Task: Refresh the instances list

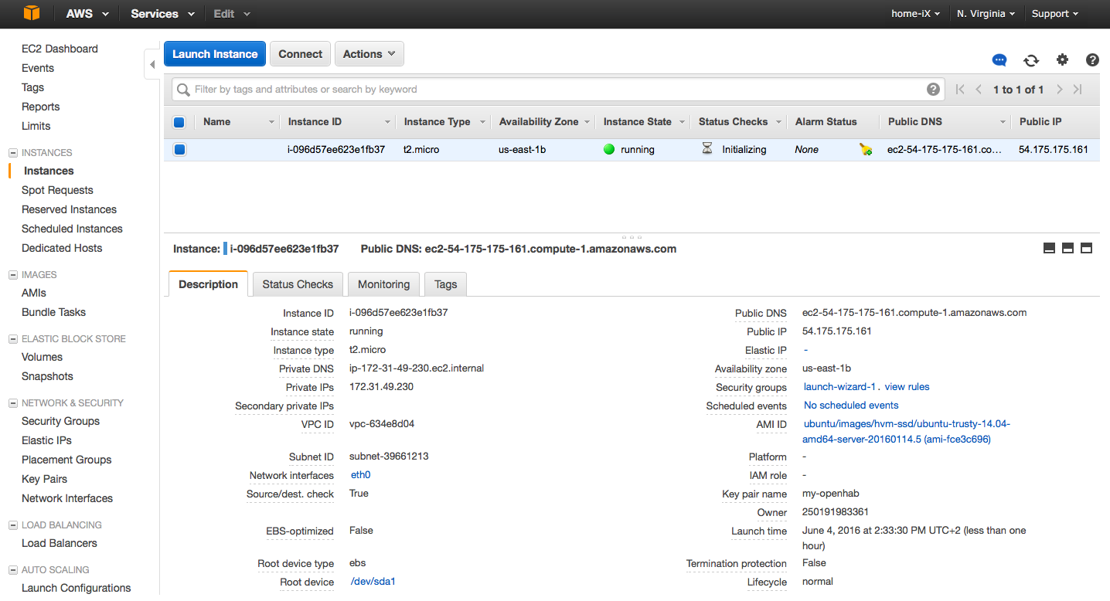Action: (1031, 60)
